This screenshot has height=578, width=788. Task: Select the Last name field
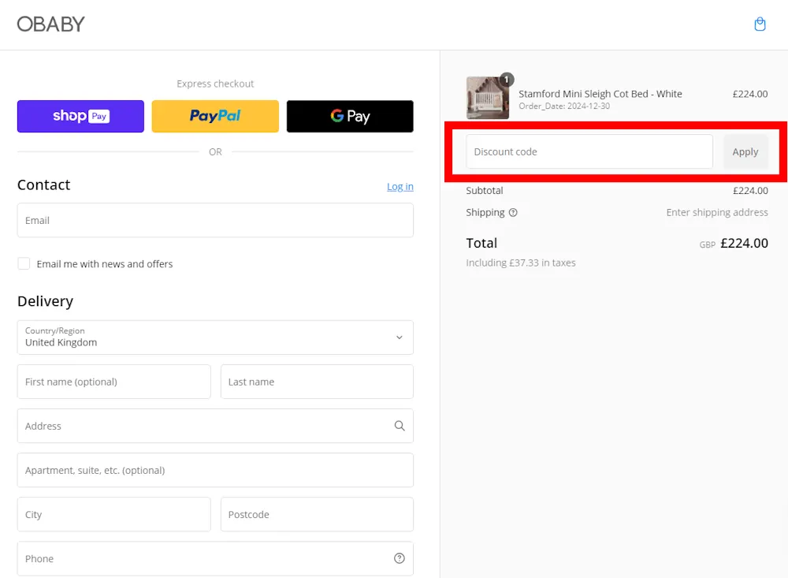(x=317, y=382)
